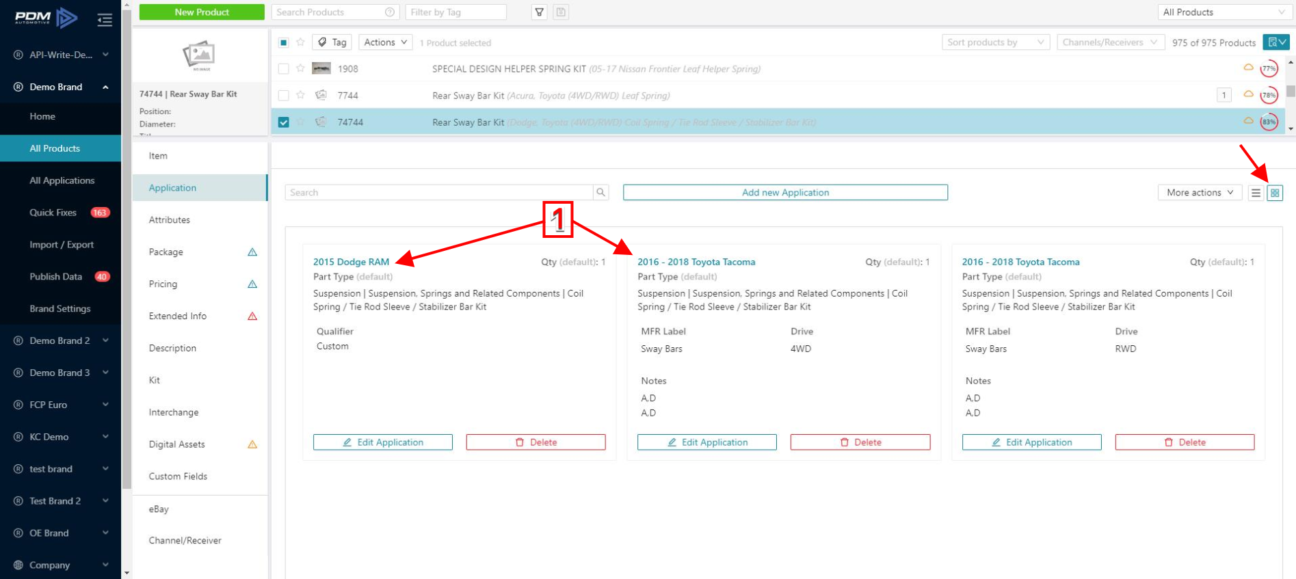Click the filter funnel icon

coord(540,12)
